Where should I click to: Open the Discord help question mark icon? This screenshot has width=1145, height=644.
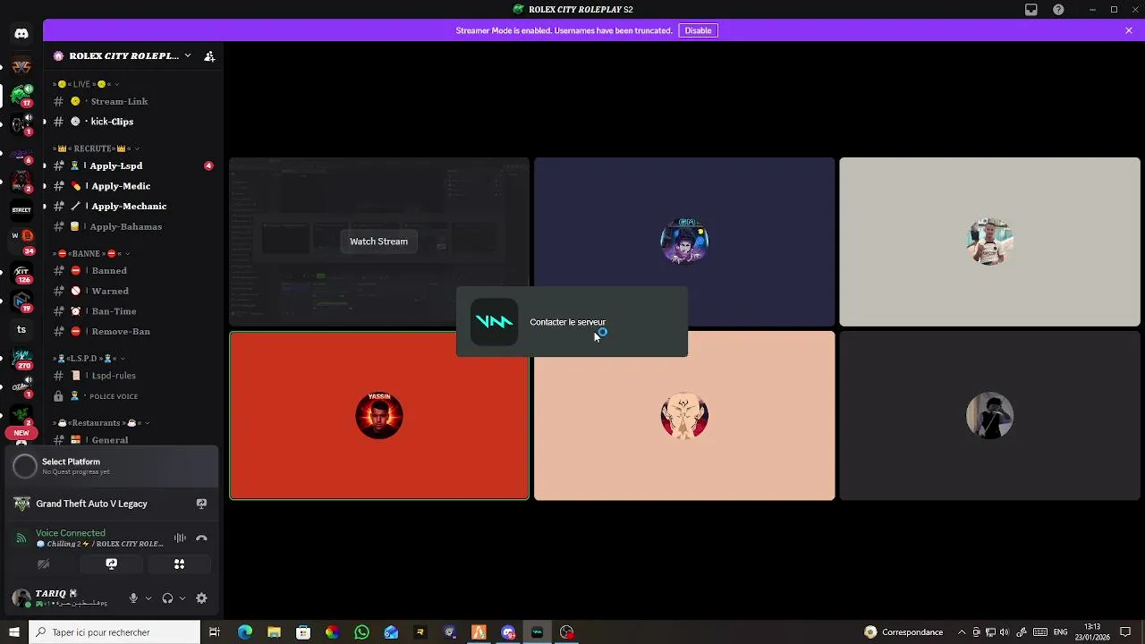[1059, 10]
